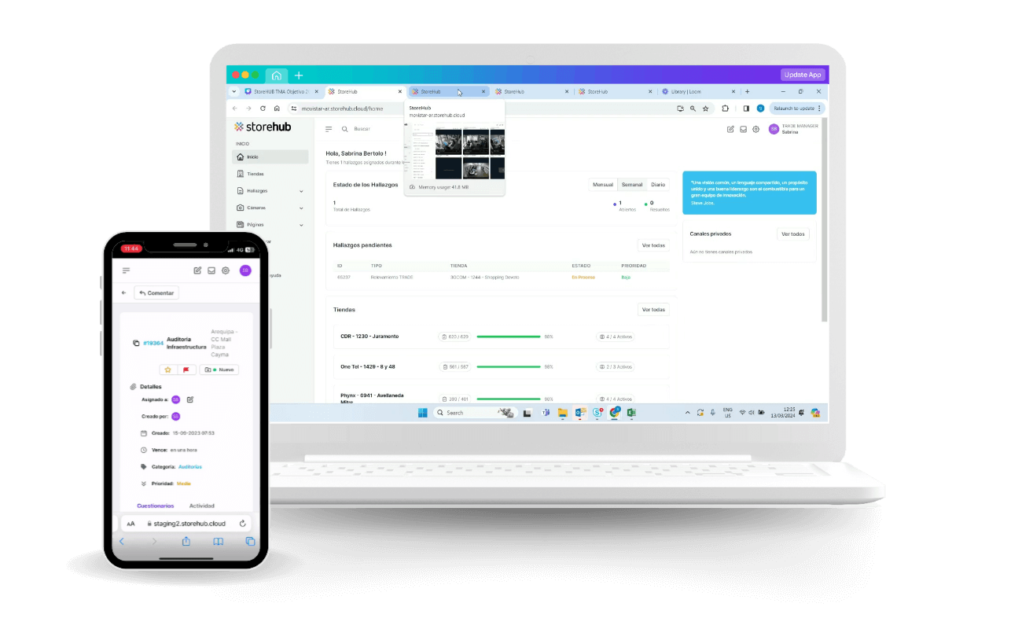Click the Cámaras camera icon in sidebar
Screen dimensions: 1022x629
241,208
